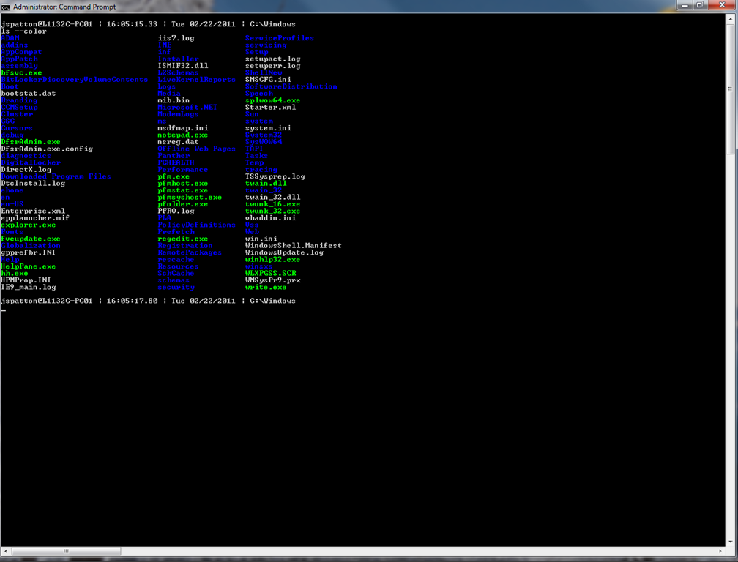This screenshot has height=562, width=738.
Task: Click the blinking cursor at the prompt
Action: click(x=4, y=310)
